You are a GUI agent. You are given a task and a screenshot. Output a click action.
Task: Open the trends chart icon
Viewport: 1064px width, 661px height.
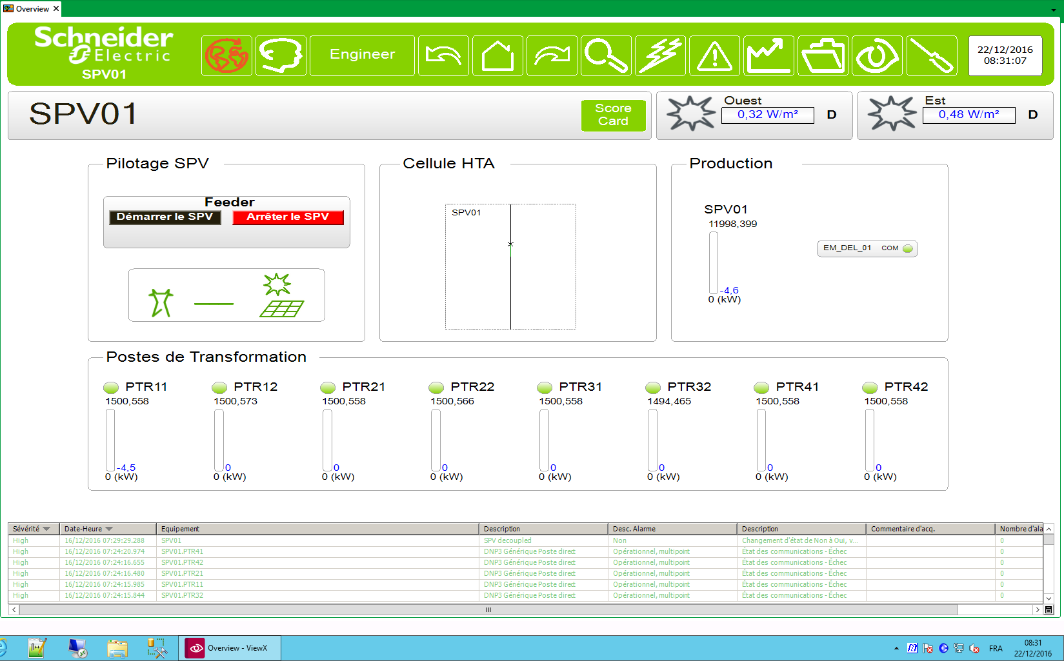point(768,56)
